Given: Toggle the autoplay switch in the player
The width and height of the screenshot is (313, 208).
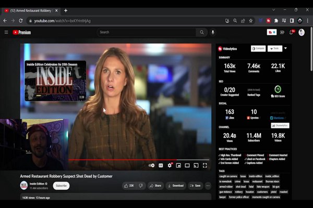Looking at the screenshot, I should point(151,165).
